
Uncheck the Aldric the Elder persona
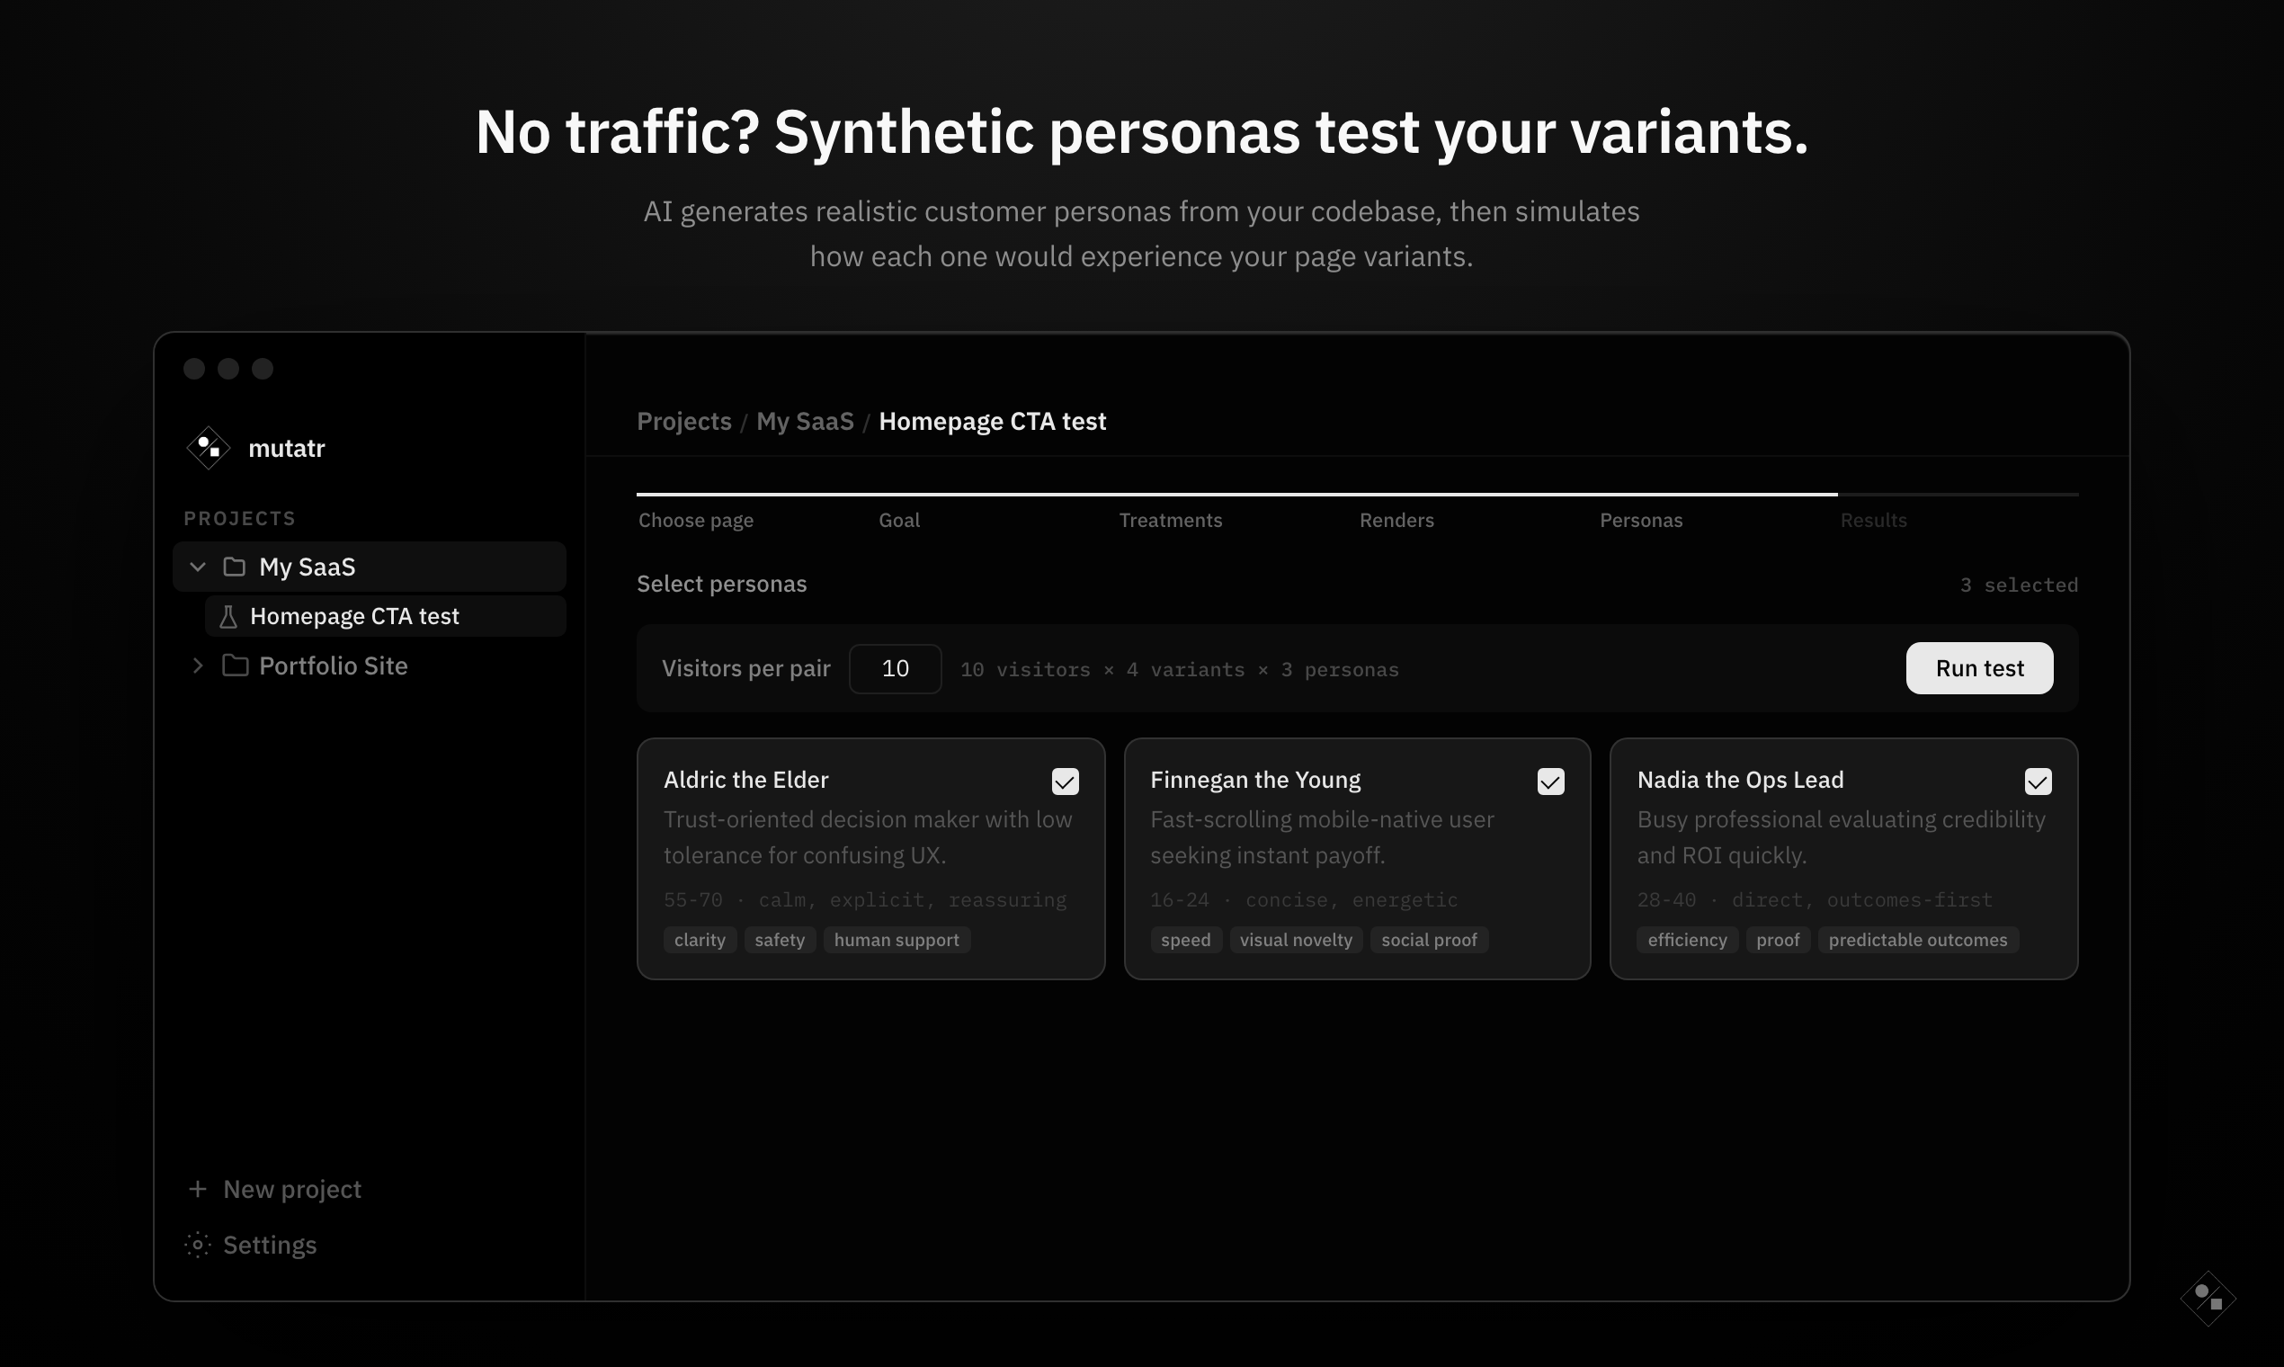pyautogui.click(x=1066, y=781)
